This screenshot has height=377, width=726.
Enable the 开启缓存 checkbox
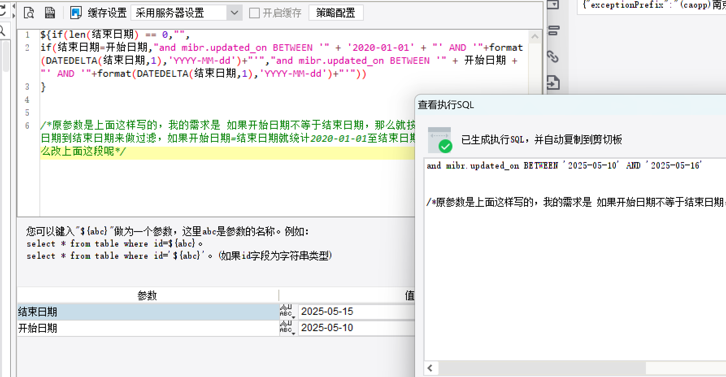point(254,13)
